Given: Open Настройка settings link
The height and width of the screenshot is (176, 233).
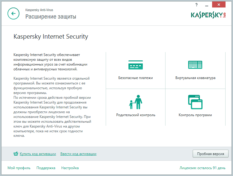Looking at the screenshot, I should 70,168.
